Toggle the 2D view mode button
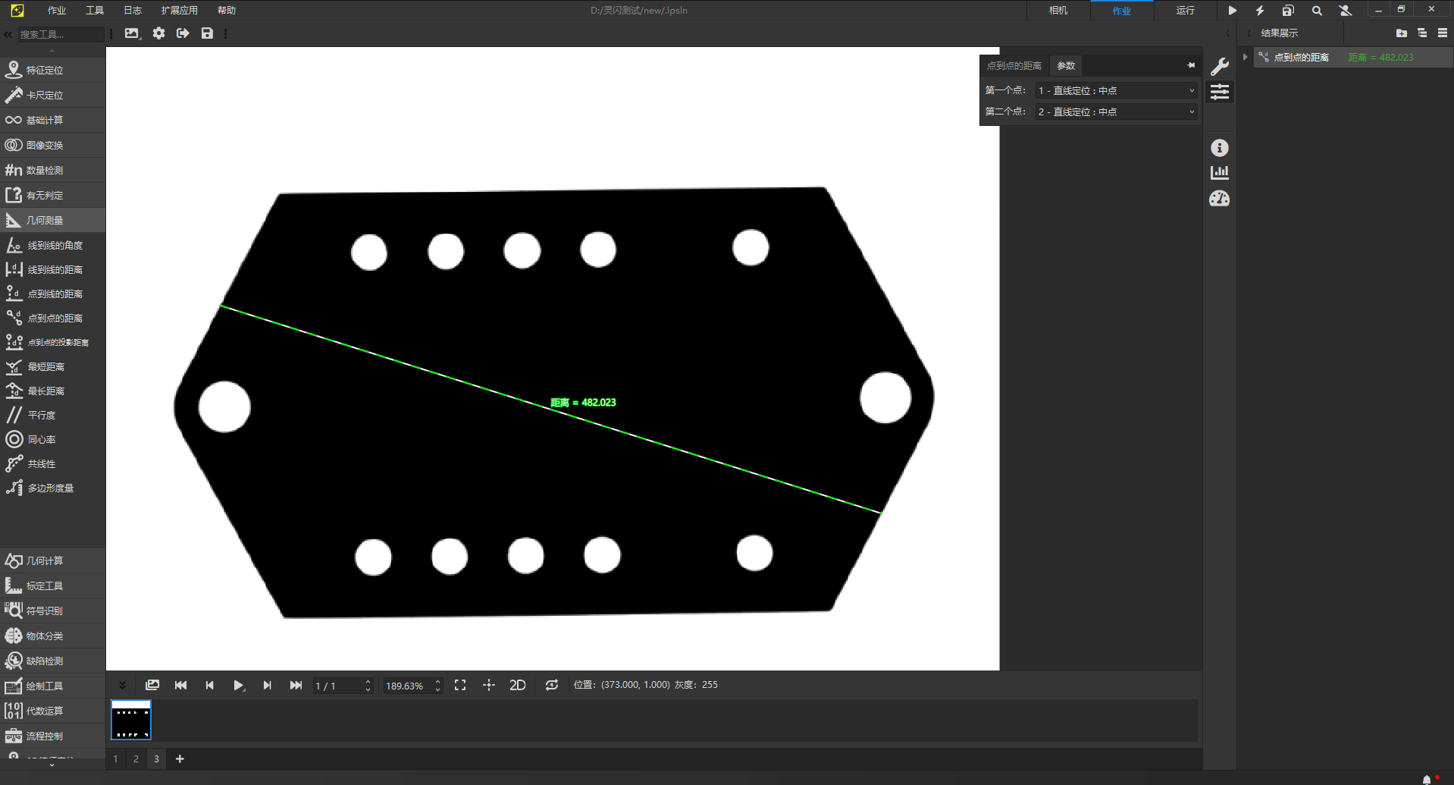This screenshot has width=1454, height=785. (x=517, y=685)
